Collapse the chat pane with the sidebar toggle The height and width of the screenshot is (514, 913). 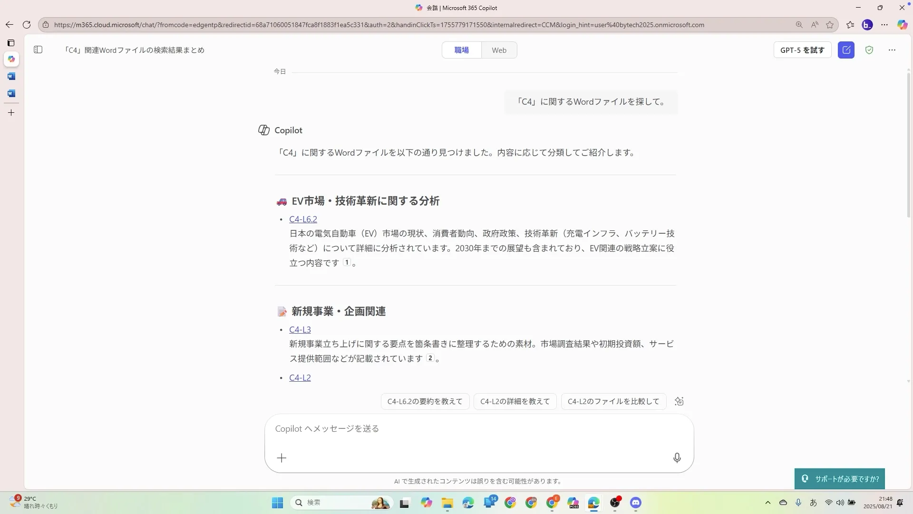[38, 49]
